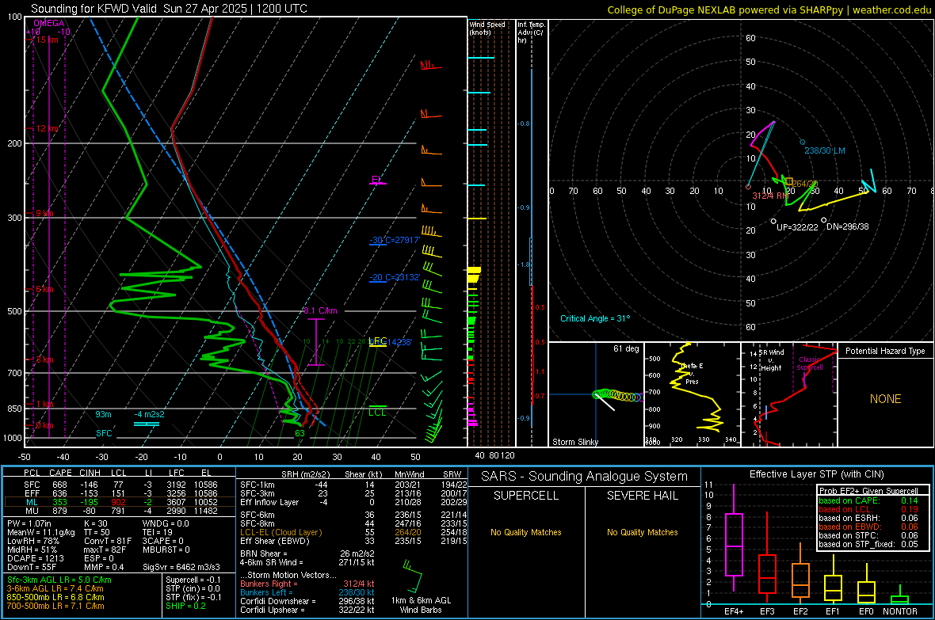
Task: Click the based on CAPE: 0.14 line
Action: (x=868, y=500)
